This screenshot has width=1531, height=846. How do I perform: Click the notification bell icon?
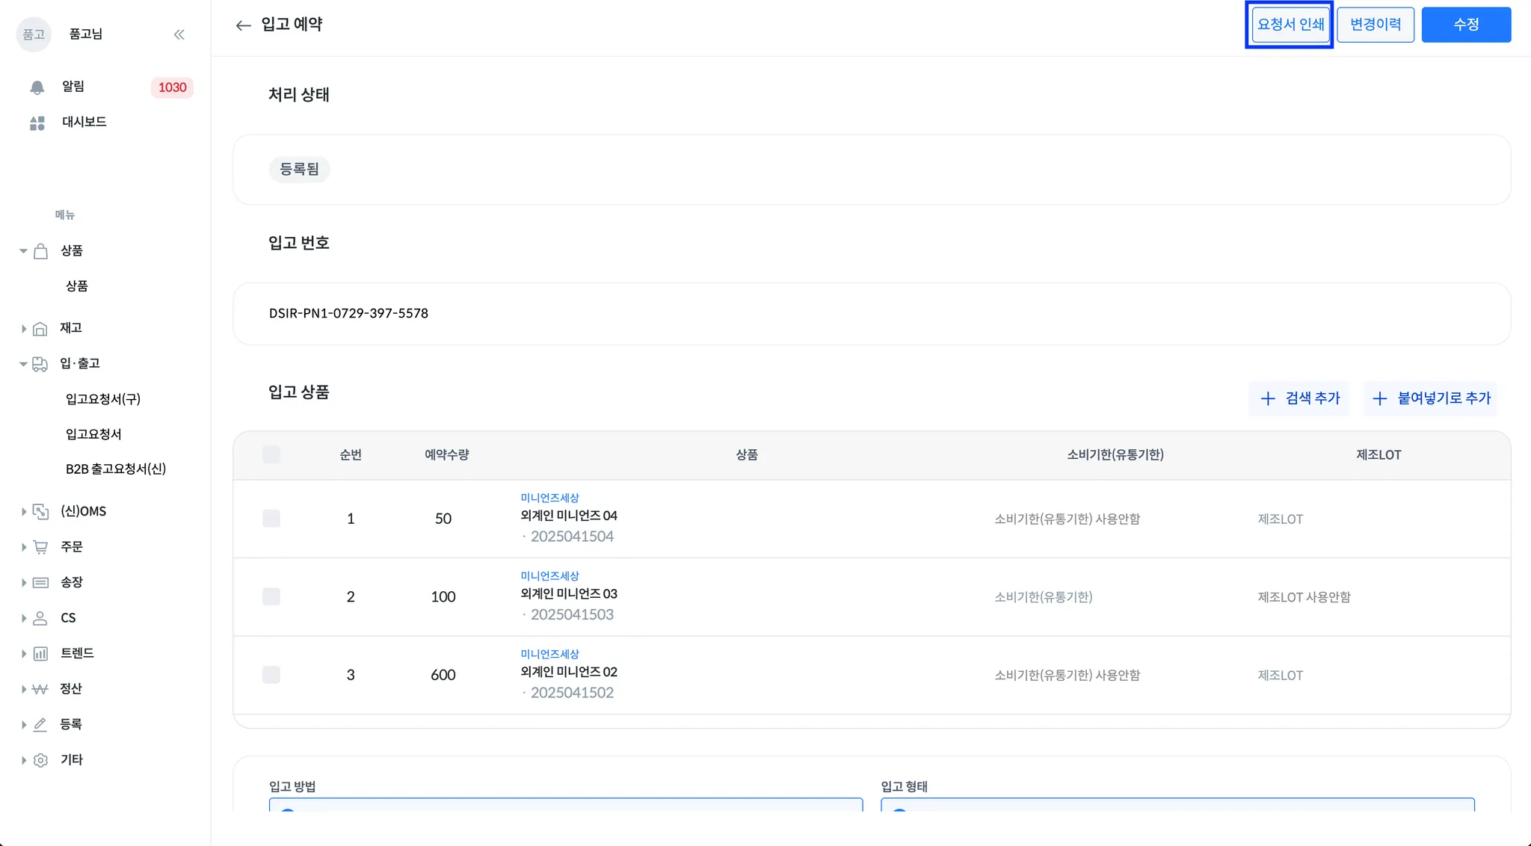37,87
